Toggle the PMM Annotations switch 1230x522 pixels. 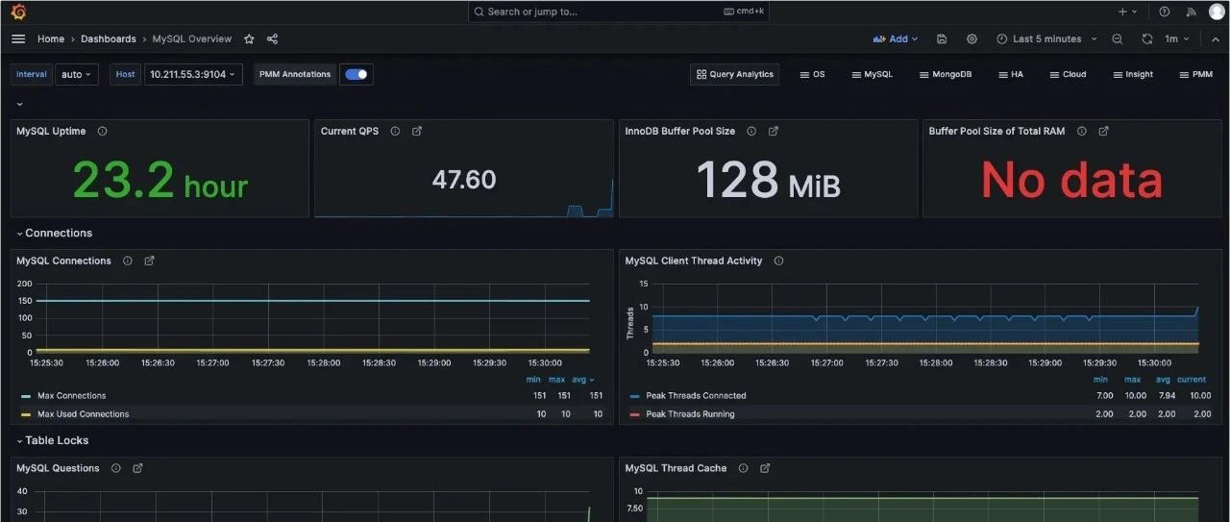coord(357,74)
